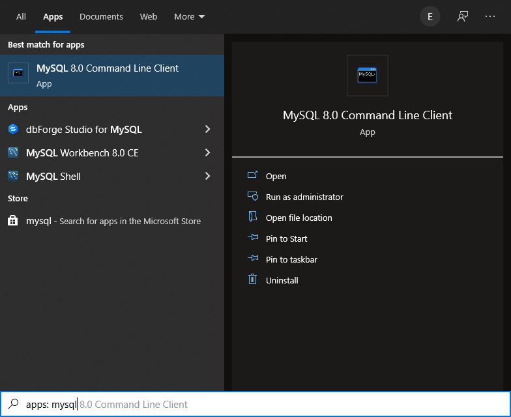This screenshot has width=511, height=417.
Task: Click the magnifying glass search icon
Action: pos(13,404)
